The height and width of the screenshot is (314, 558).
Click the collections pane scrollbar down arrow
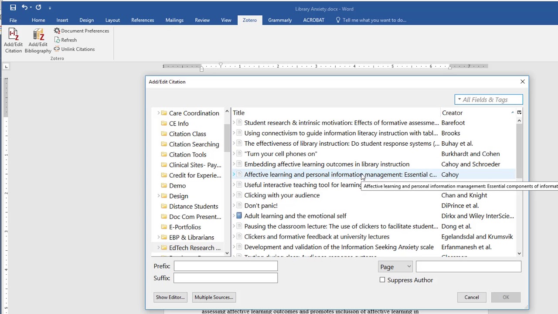227,253
